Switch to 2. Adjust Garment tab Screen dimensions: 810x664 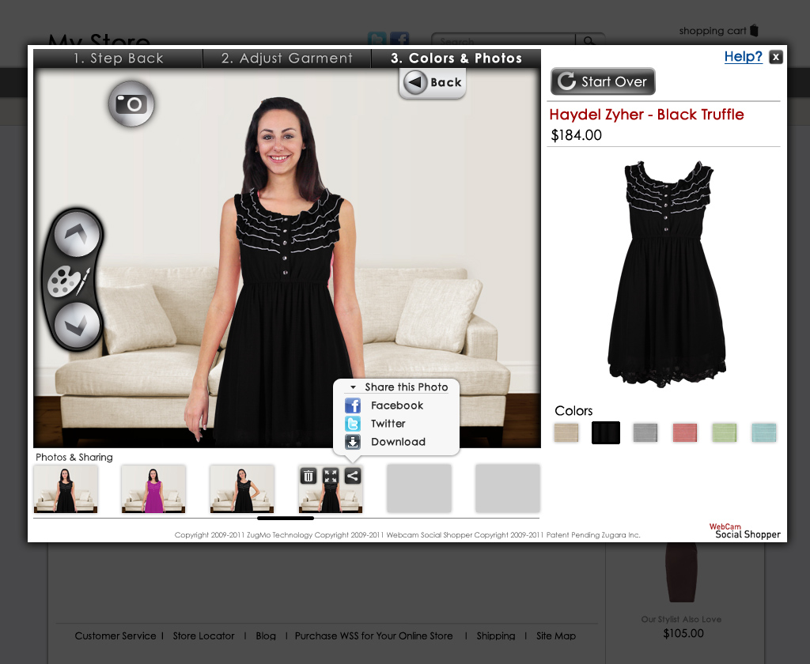pos(287,58)
